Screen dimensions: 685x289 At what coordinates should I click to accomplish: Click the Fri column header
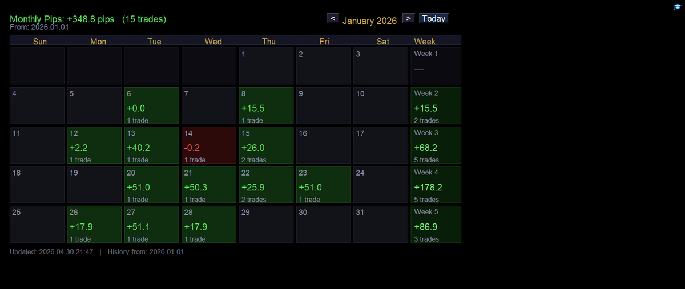(324, 41)
